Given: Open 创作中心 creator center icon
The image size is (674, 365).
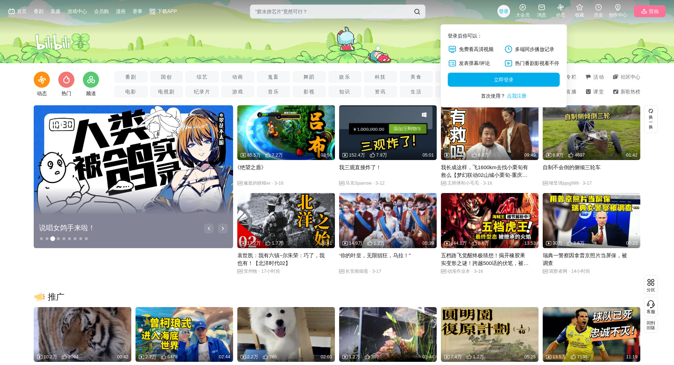Looking at the screenshot, I should coord(618,11).
